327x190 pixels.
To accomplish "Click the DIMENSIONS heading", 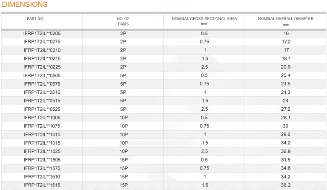I will (25, 4).
